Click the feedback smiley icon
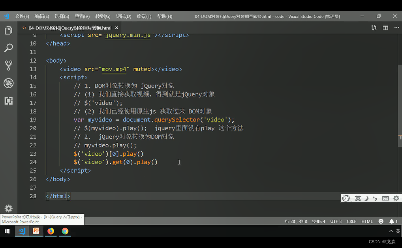Image resolution: width=402 pixels, height=248 pixels. click(381, 221)
